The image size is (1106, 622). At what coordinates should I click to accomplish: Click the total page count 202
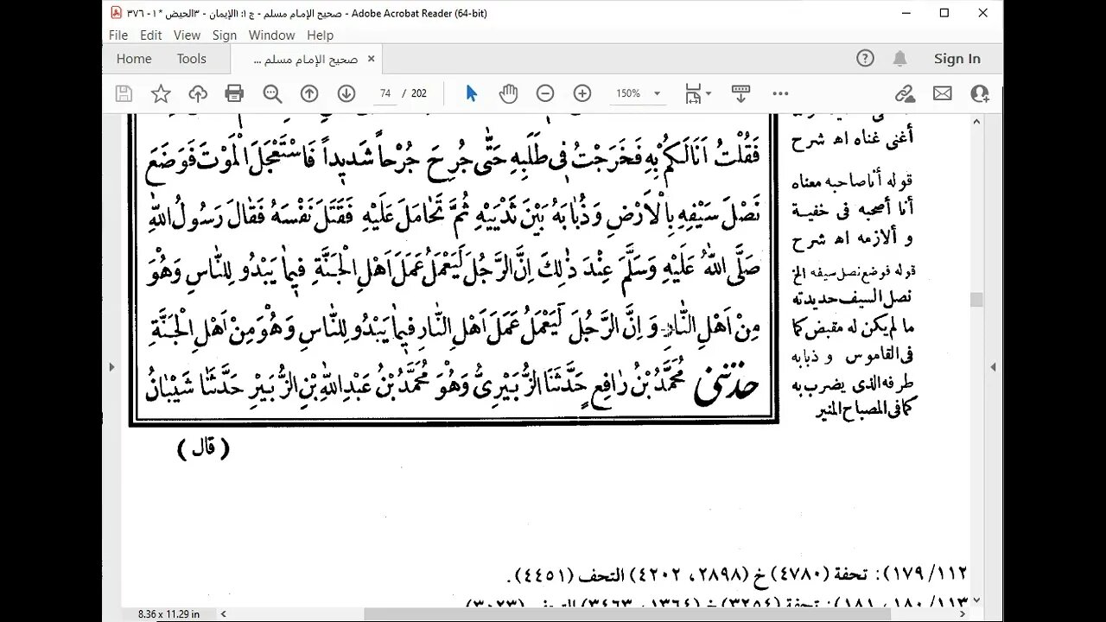click(419, 93)
